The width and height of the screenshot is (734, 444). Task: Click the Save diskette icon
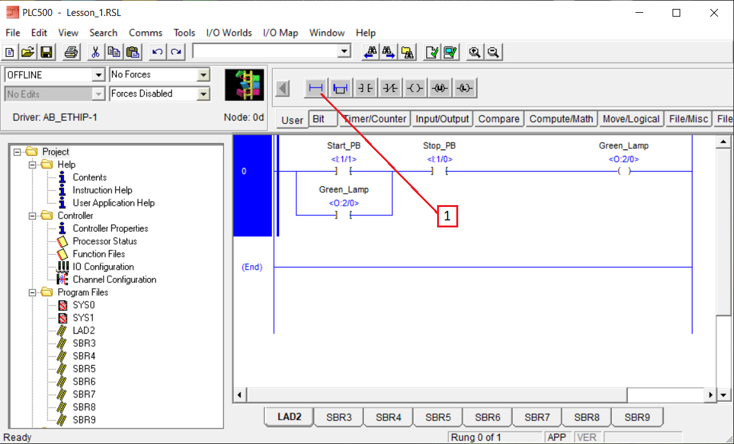click(x=46, y=52)
